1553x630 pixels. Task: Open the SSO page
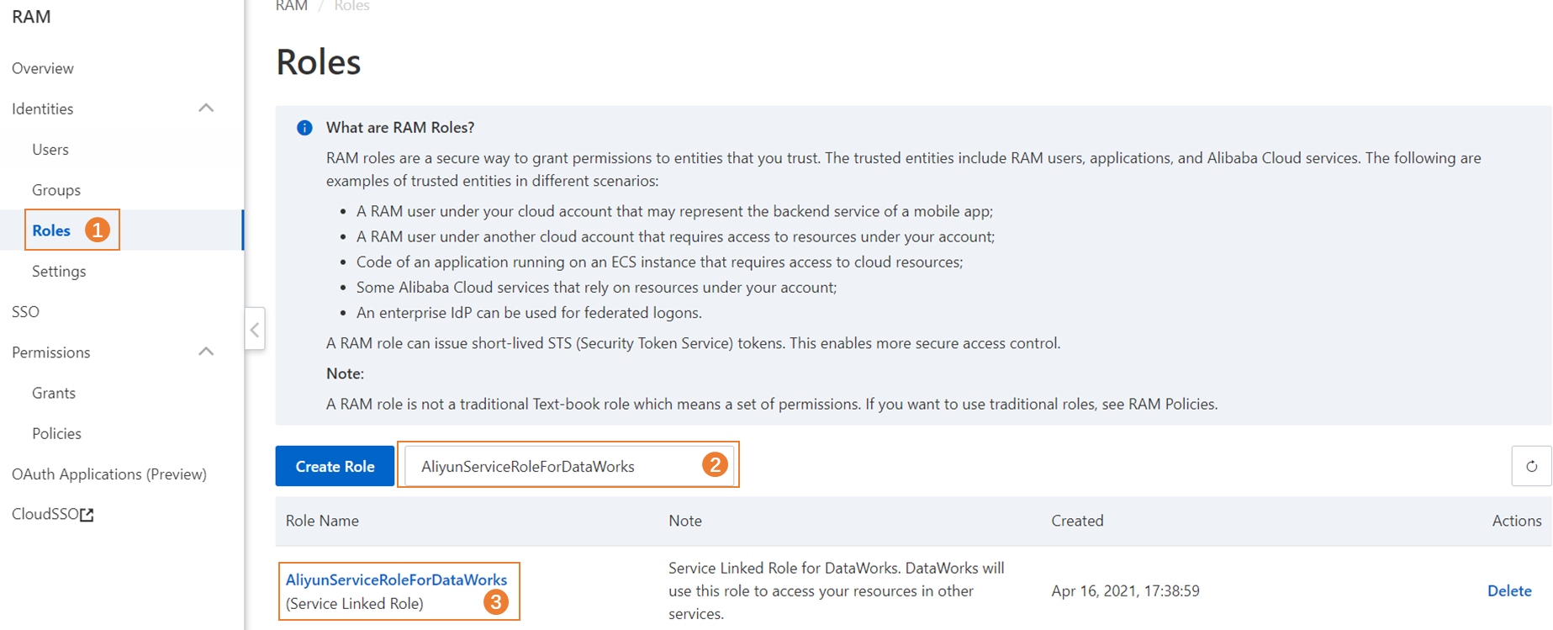(25, 311)
